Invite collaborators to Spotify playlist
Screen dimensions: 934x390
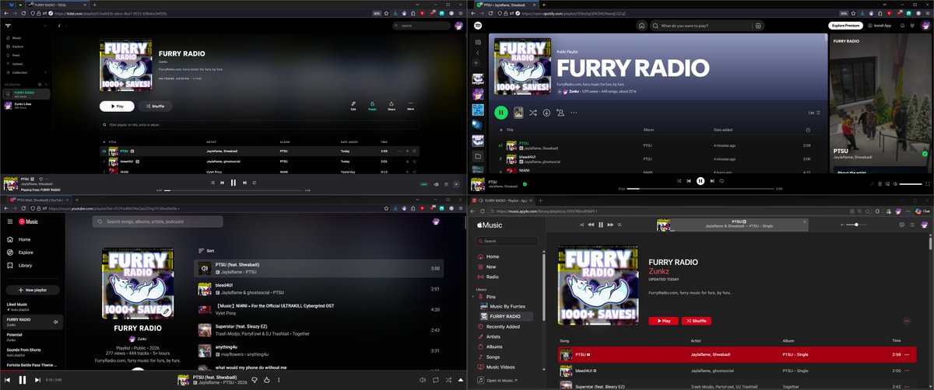(x=560, y=113)
